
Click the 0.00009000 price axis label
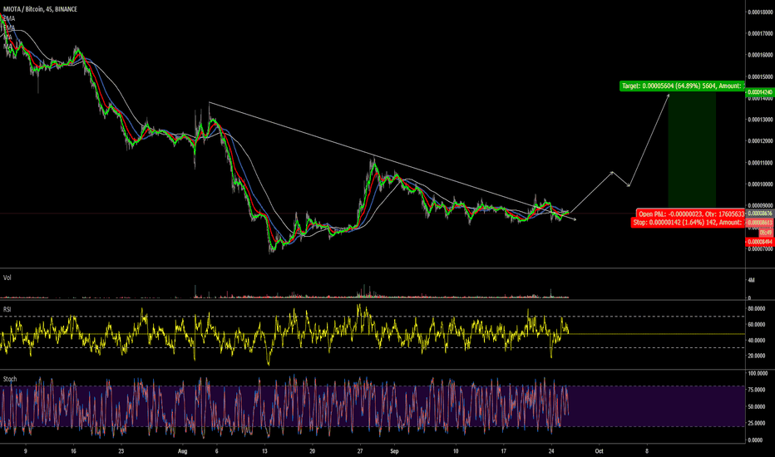(760, 205)
